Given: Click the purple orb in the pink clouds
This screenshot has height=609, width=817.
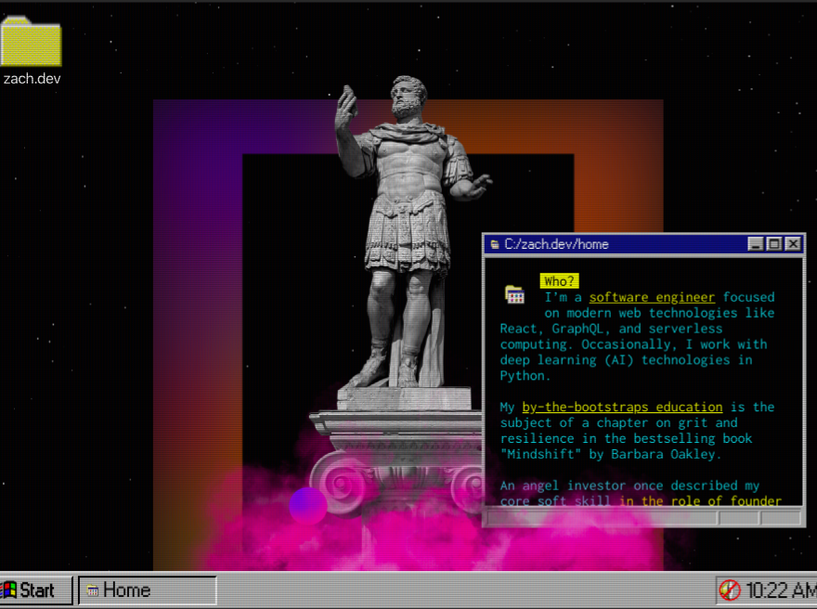Looking at the screenshot, I should [307, 505].
